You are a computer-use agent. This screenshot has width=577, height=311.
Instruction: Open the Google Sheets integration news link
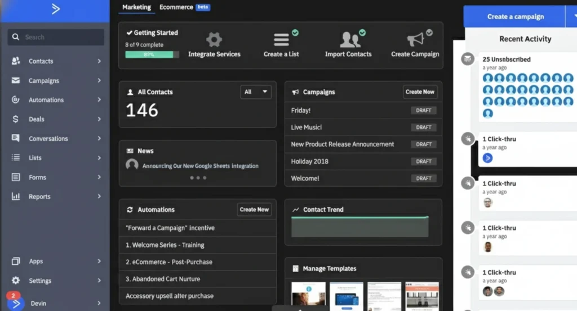pos(201,166)
